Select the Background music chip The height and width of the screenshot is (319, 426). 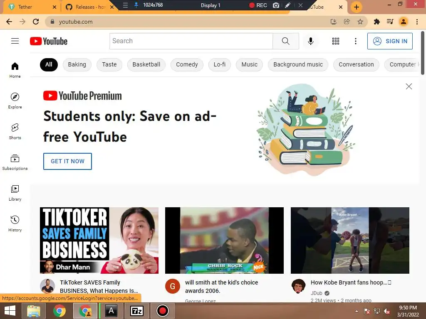(298, 64)
